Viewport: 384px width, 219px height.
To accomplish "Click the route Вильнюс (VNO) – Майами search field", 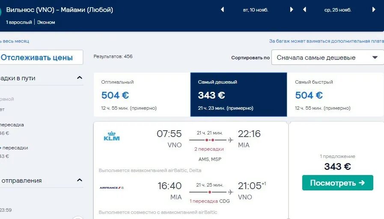I will (60, 10).
